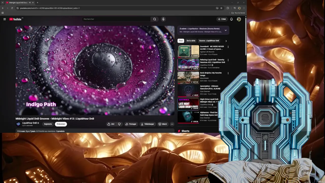Open options for Relaxing Liquid DnB video
Viewport: 325px width, 183px height.
click(x=228, y=60)
